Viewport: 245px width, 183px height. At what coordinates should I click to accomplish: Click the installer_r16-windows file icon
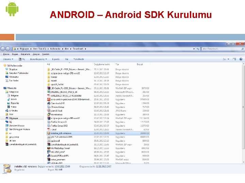(x=49, y=133)
